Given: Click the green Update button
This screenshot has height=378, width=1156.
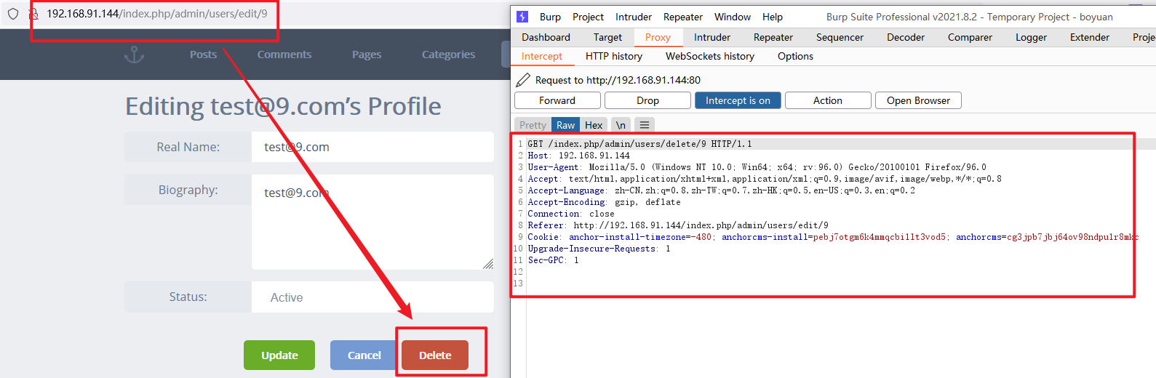Looking at the screenshot, I should tap(279, 355).
